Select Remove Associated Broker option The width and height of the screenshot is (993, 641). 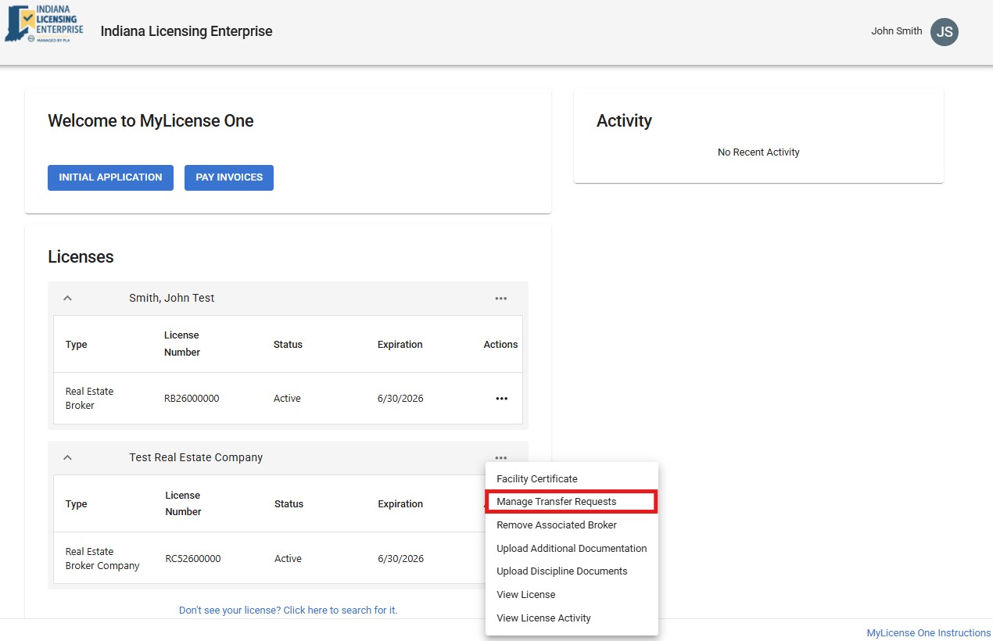click(x=555, y=525)
